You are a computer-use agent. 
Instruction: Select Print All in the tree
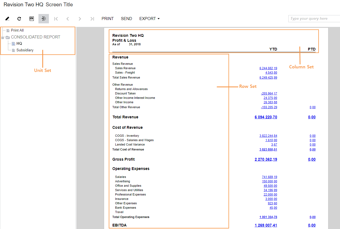point(17,30)
